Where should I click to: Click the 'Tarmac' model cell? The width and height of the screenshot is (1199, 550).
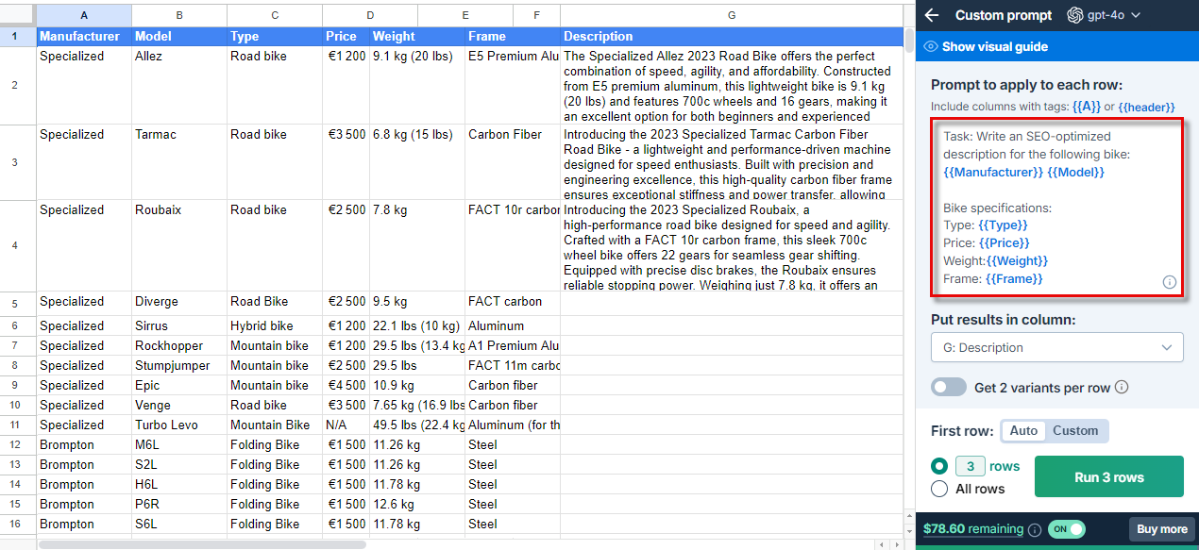click(179, 162)
